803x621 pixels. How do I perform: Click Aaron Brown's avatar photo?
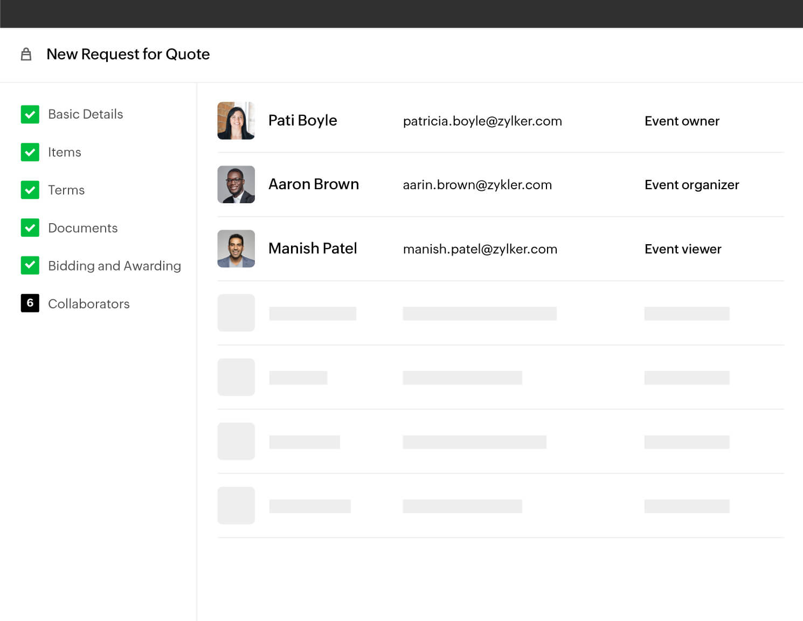pyautogui.click(x=236, y=184)
